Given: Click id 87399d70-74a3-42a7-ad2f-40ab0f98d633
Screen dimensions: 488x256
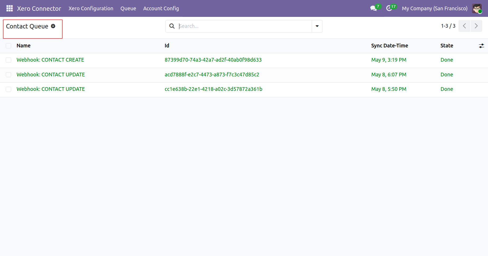Looking at the screenshot, I should click(x=213, y=60).
